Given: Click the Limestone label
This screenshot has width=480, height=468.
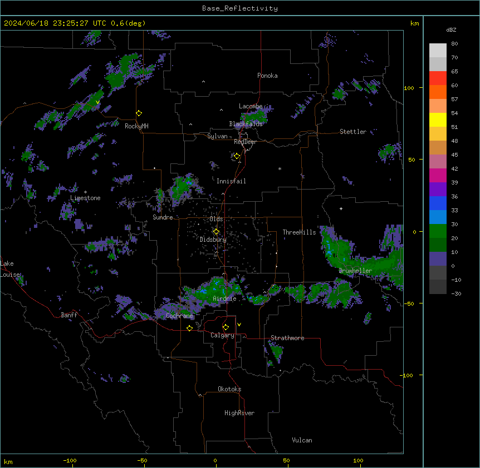Looking at the screenshot, I should [85, 198].
